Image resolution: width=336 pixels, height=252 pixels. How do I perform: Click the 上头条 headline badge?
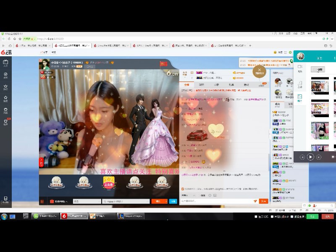[x=109, y=183]
